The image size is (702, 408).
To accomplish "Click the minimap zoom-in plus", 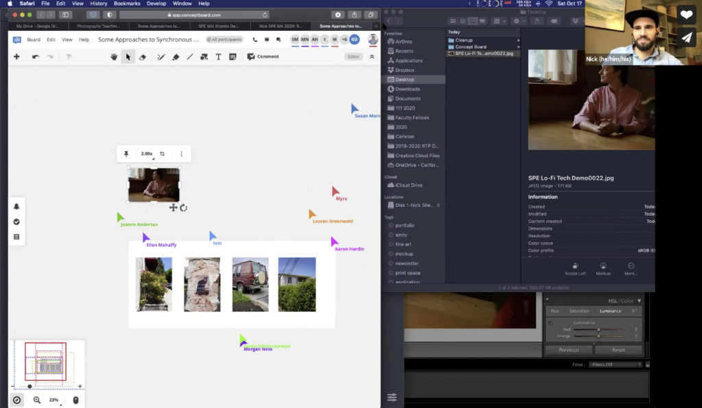I will [80, 386].
